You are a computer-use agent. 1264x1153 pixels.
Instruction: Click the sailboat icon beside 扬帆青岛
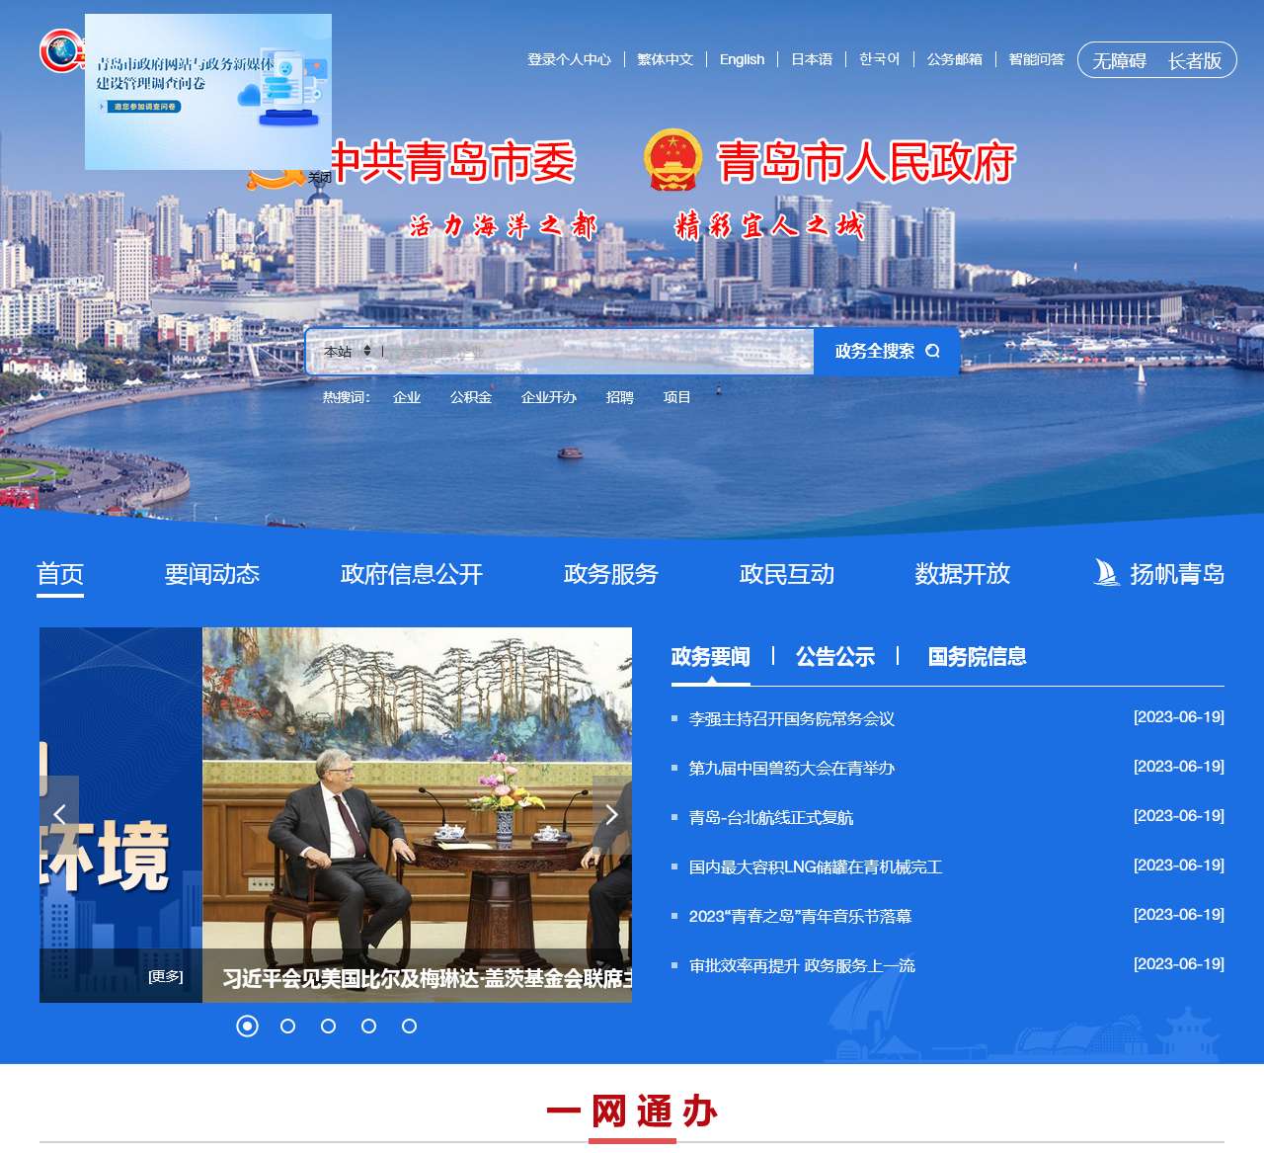point(1106,573)
